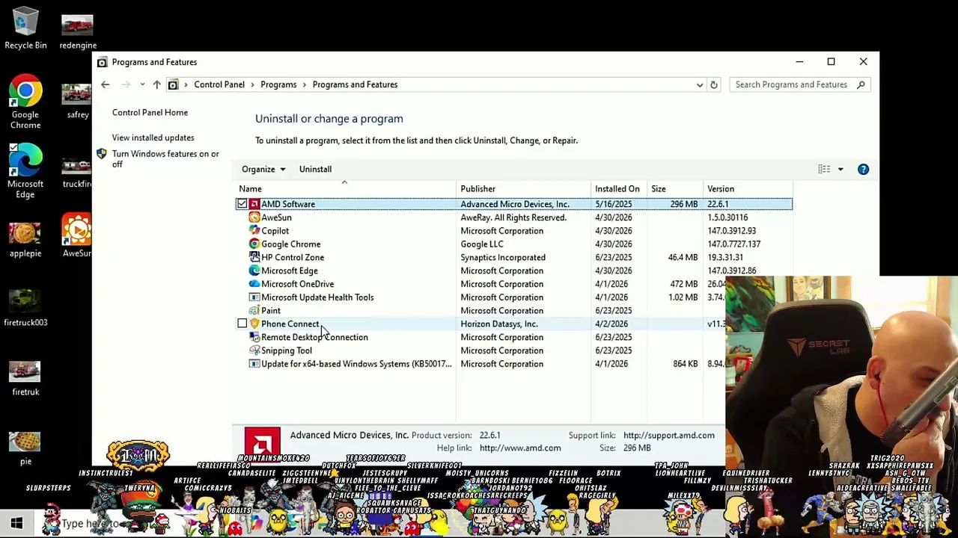Open the safrey desktop image
This screenshot has width=958, height=538.
click(x=77, y=99)
